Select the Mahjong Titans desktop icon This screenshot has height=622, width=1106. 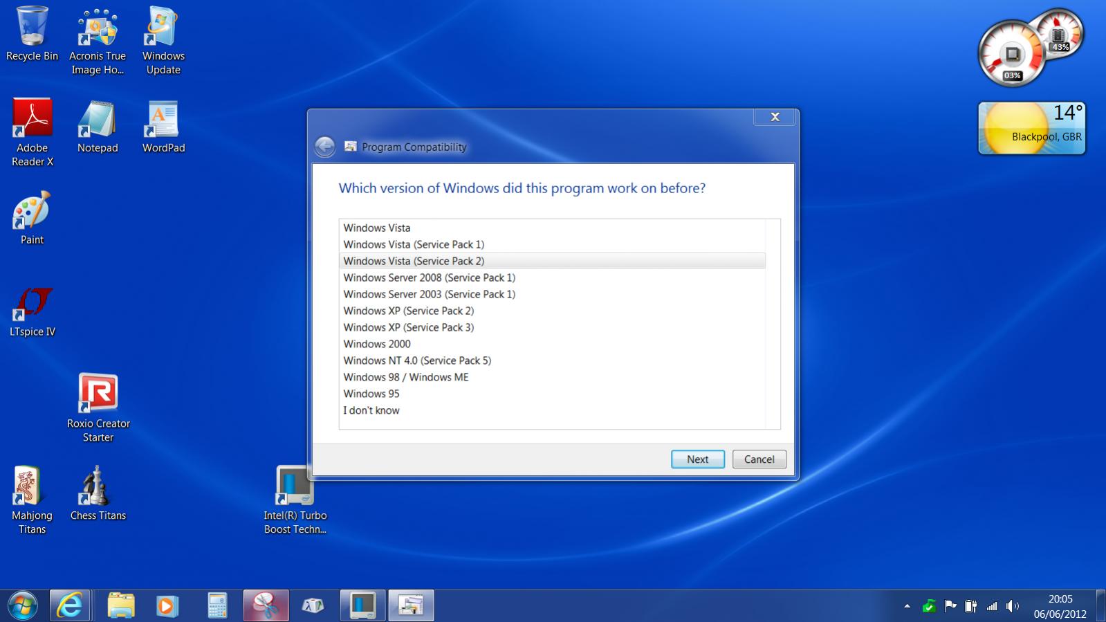(x=32, y=500)
